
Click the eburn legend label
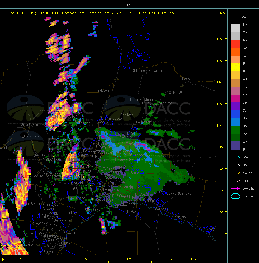[247, 173]
